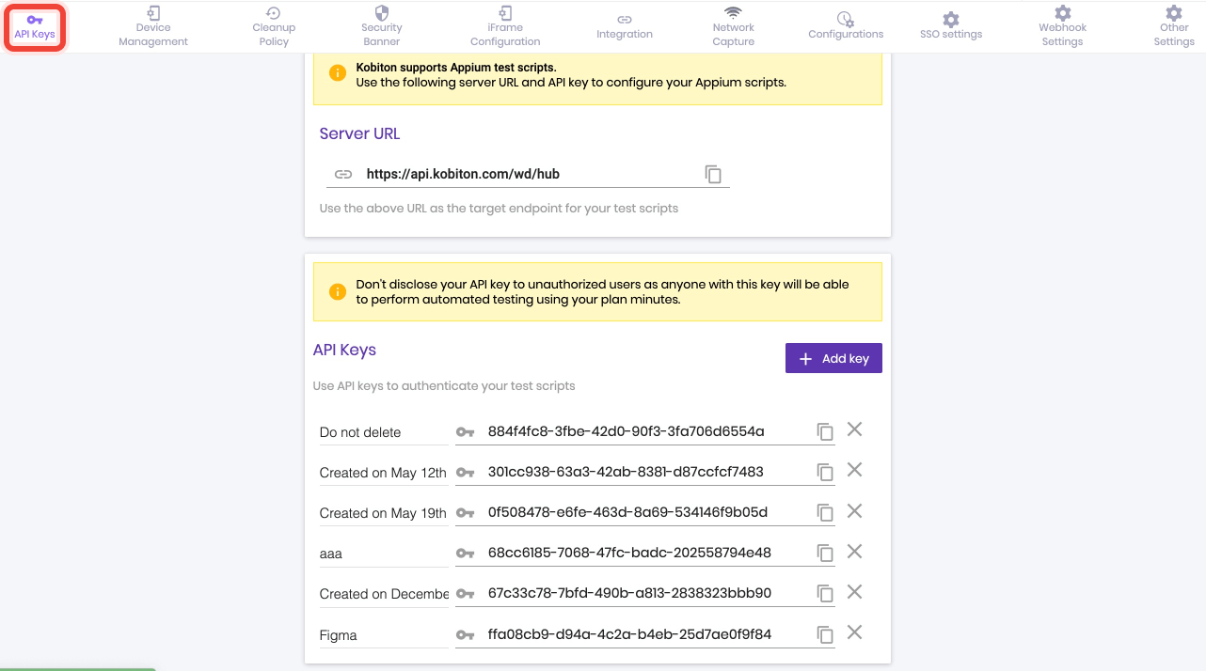Delete the Figma API key
Image resolution: width=1206 pixels, height=671 pixels.
854,632
